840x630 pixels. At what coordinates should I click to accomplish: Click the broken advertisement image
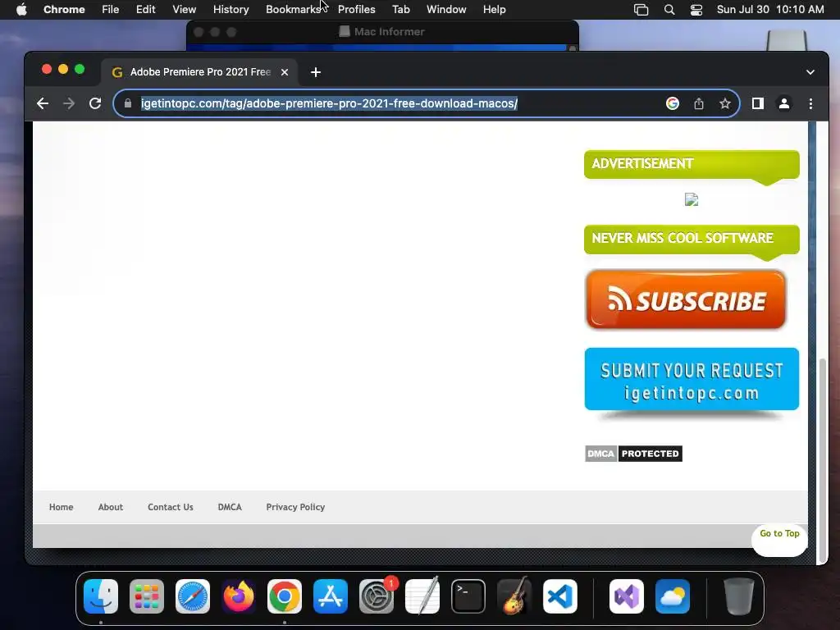(x=692, y=200)
